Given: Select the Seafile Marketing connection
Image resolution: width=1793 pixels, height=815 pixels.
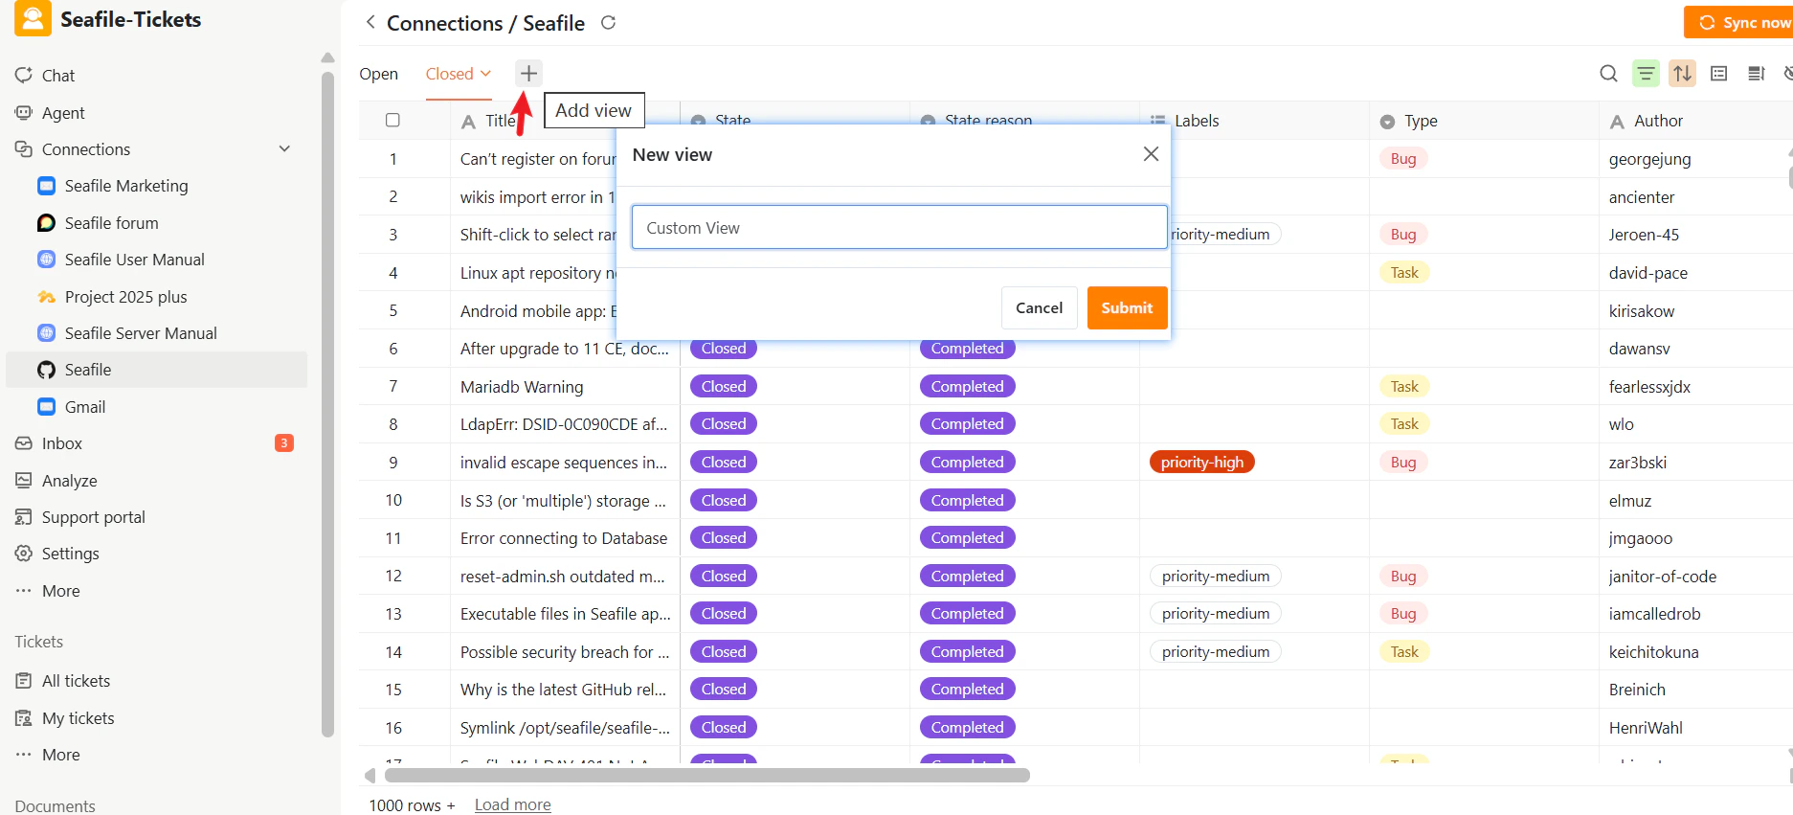Looking at the screenshot, I should tap(126, 186).
